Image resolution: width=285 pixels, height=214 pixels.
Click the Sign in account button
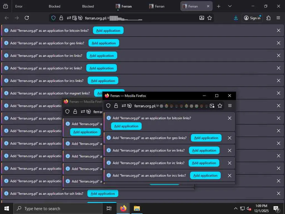tap(252, 18)
